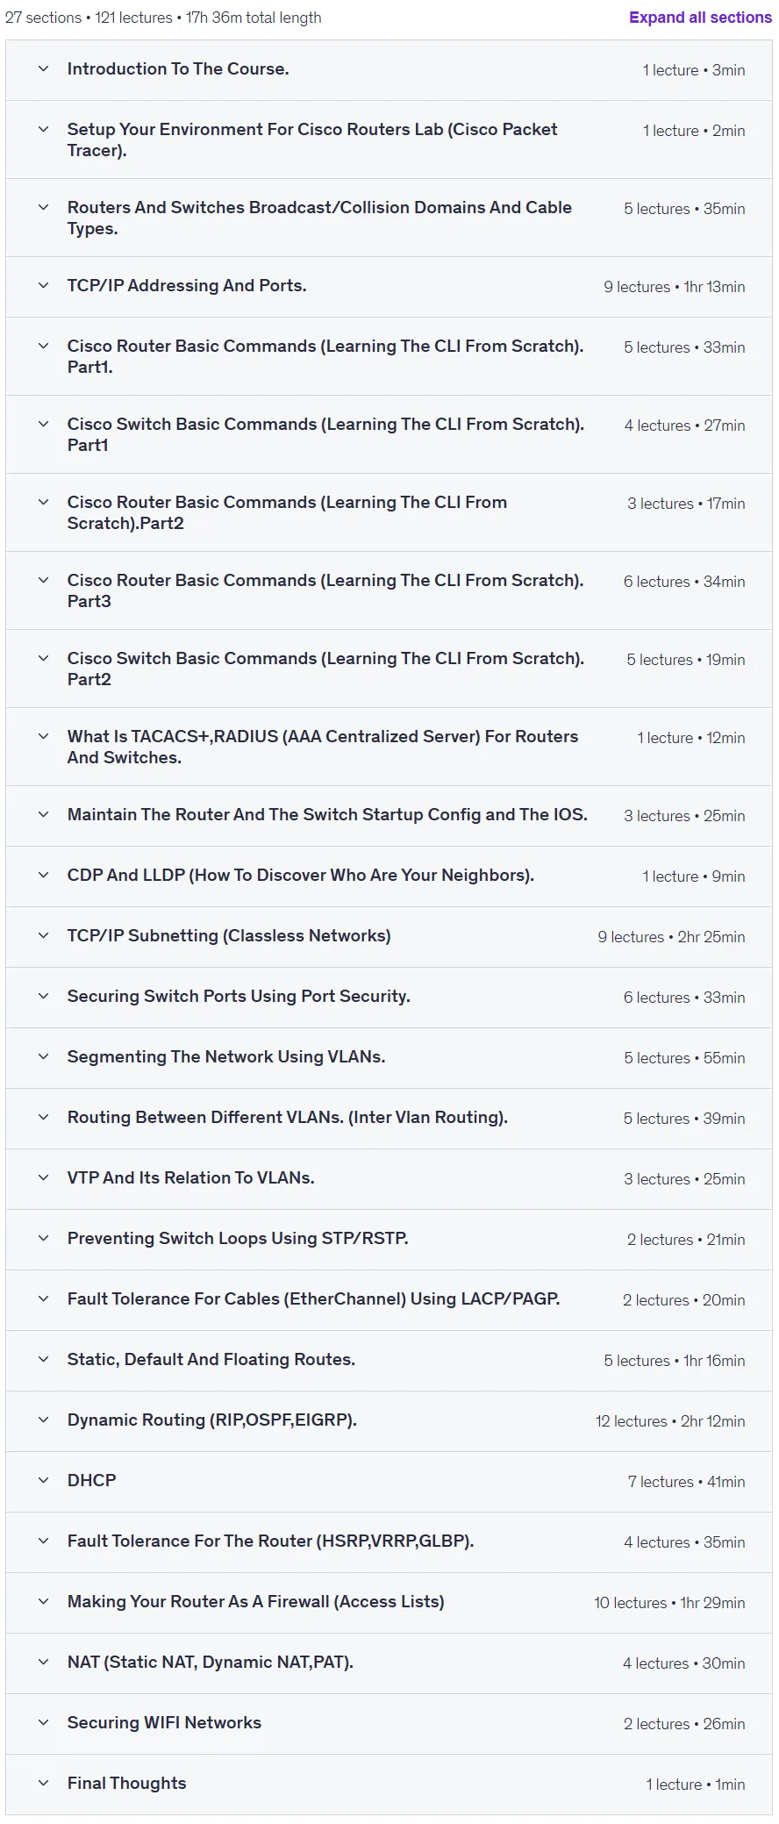Select Making Your Router As A Firewall section

[x=389, y=1603]
